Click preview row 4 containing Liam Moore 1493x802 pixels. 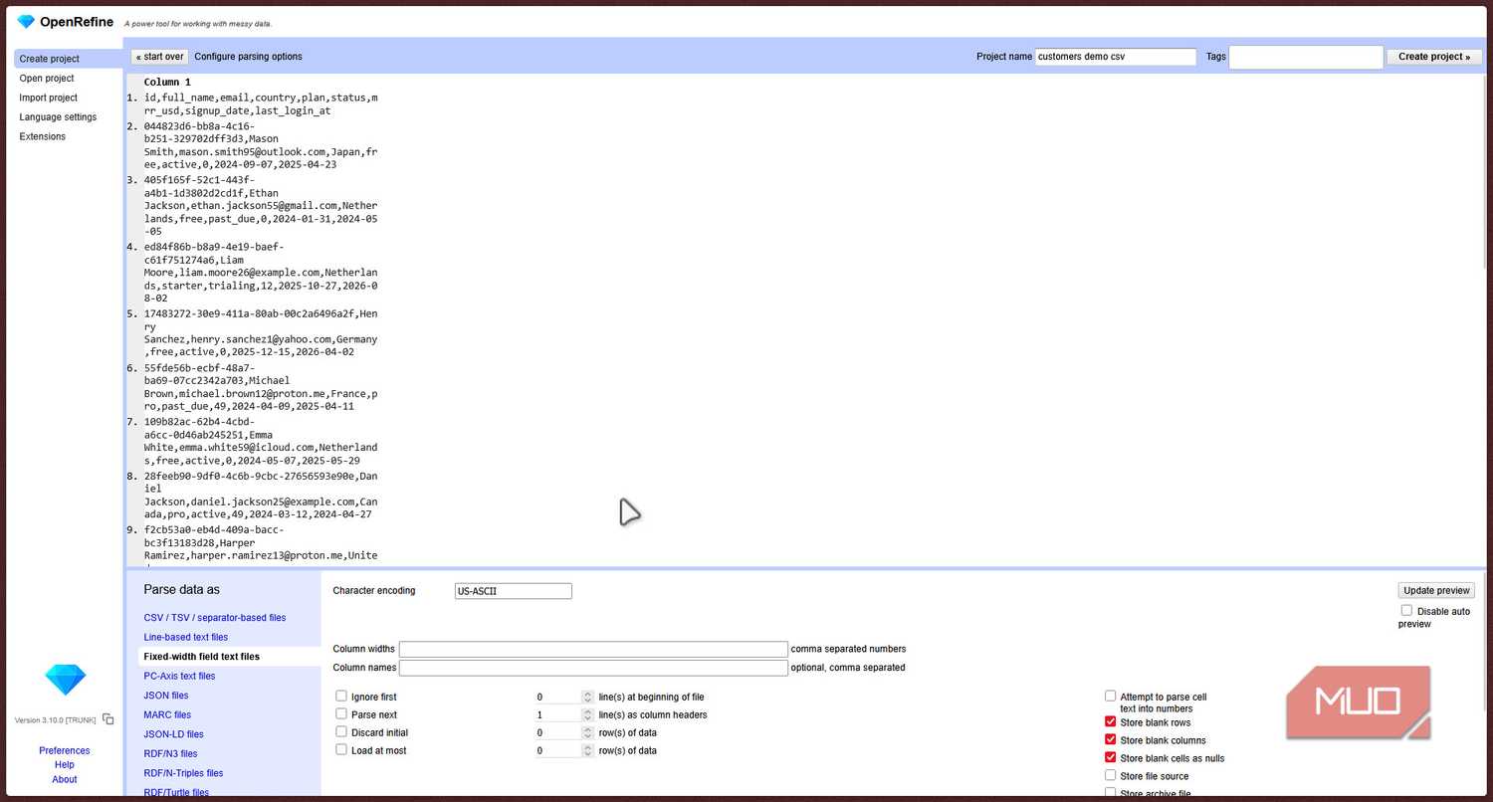click(261, 273)
